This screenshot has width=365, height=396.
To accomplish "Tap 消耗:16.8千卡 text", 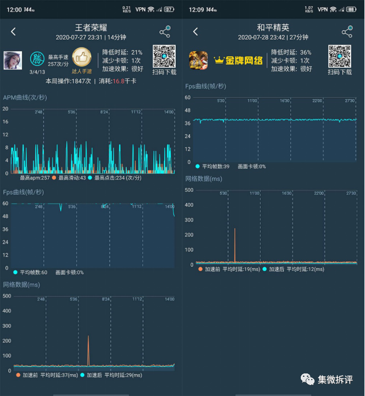I will [x=117, y=81].
